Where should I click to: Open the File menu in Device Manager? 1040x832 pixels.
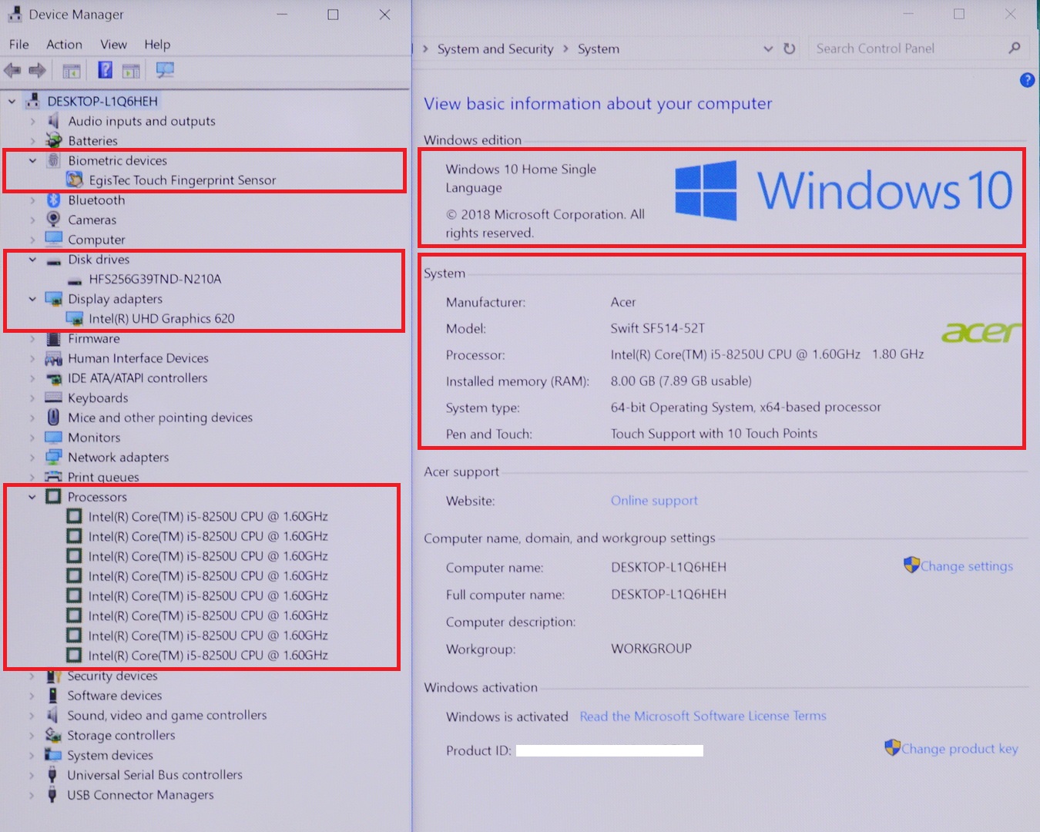click(x=19, y=44)
